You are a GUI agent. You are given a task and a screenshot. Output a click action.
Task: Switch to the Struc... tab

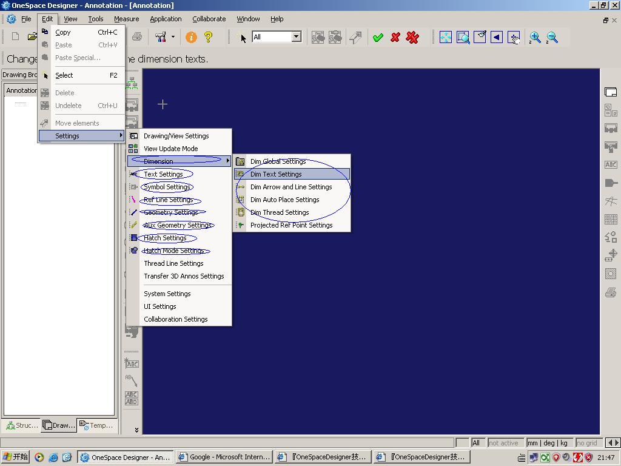tap(21, 425)
